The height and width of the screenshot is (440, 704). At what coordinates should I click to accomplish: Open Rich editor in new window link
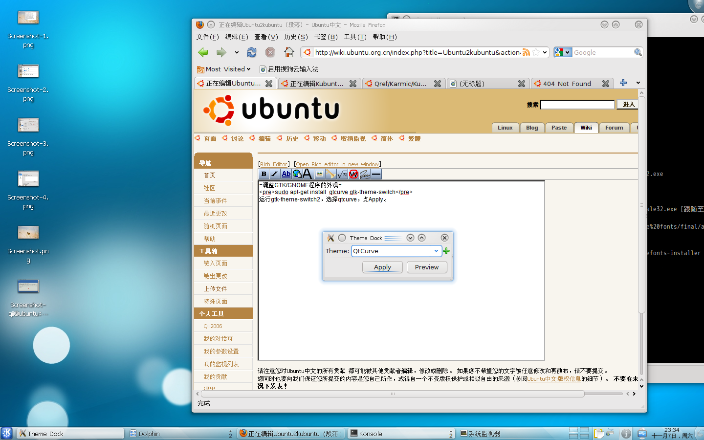pos(337,164)
